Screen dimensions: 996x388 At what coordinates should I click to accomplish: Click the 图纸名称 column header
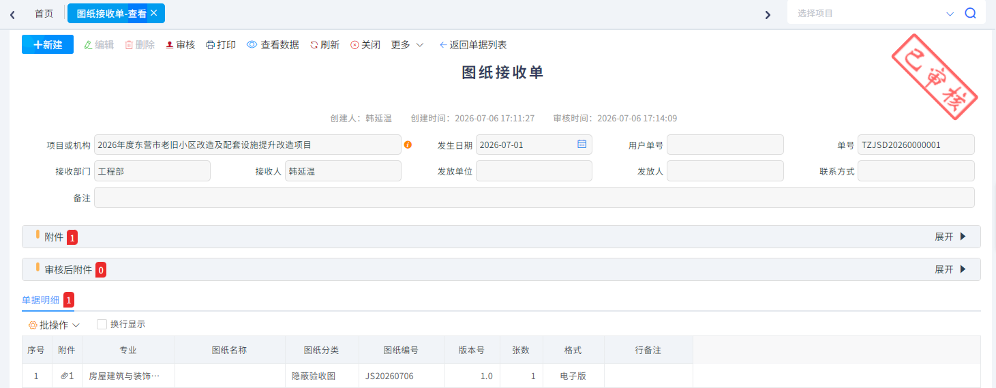click(230, 350)
